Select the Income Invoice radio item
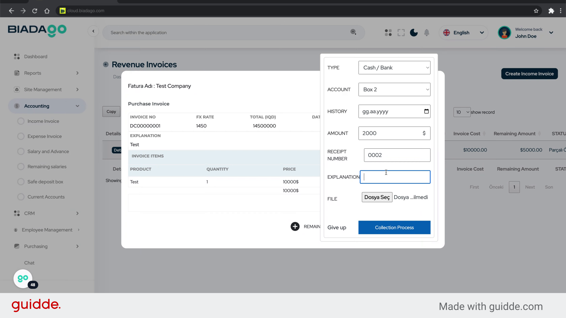 click(x=21, y=121)
